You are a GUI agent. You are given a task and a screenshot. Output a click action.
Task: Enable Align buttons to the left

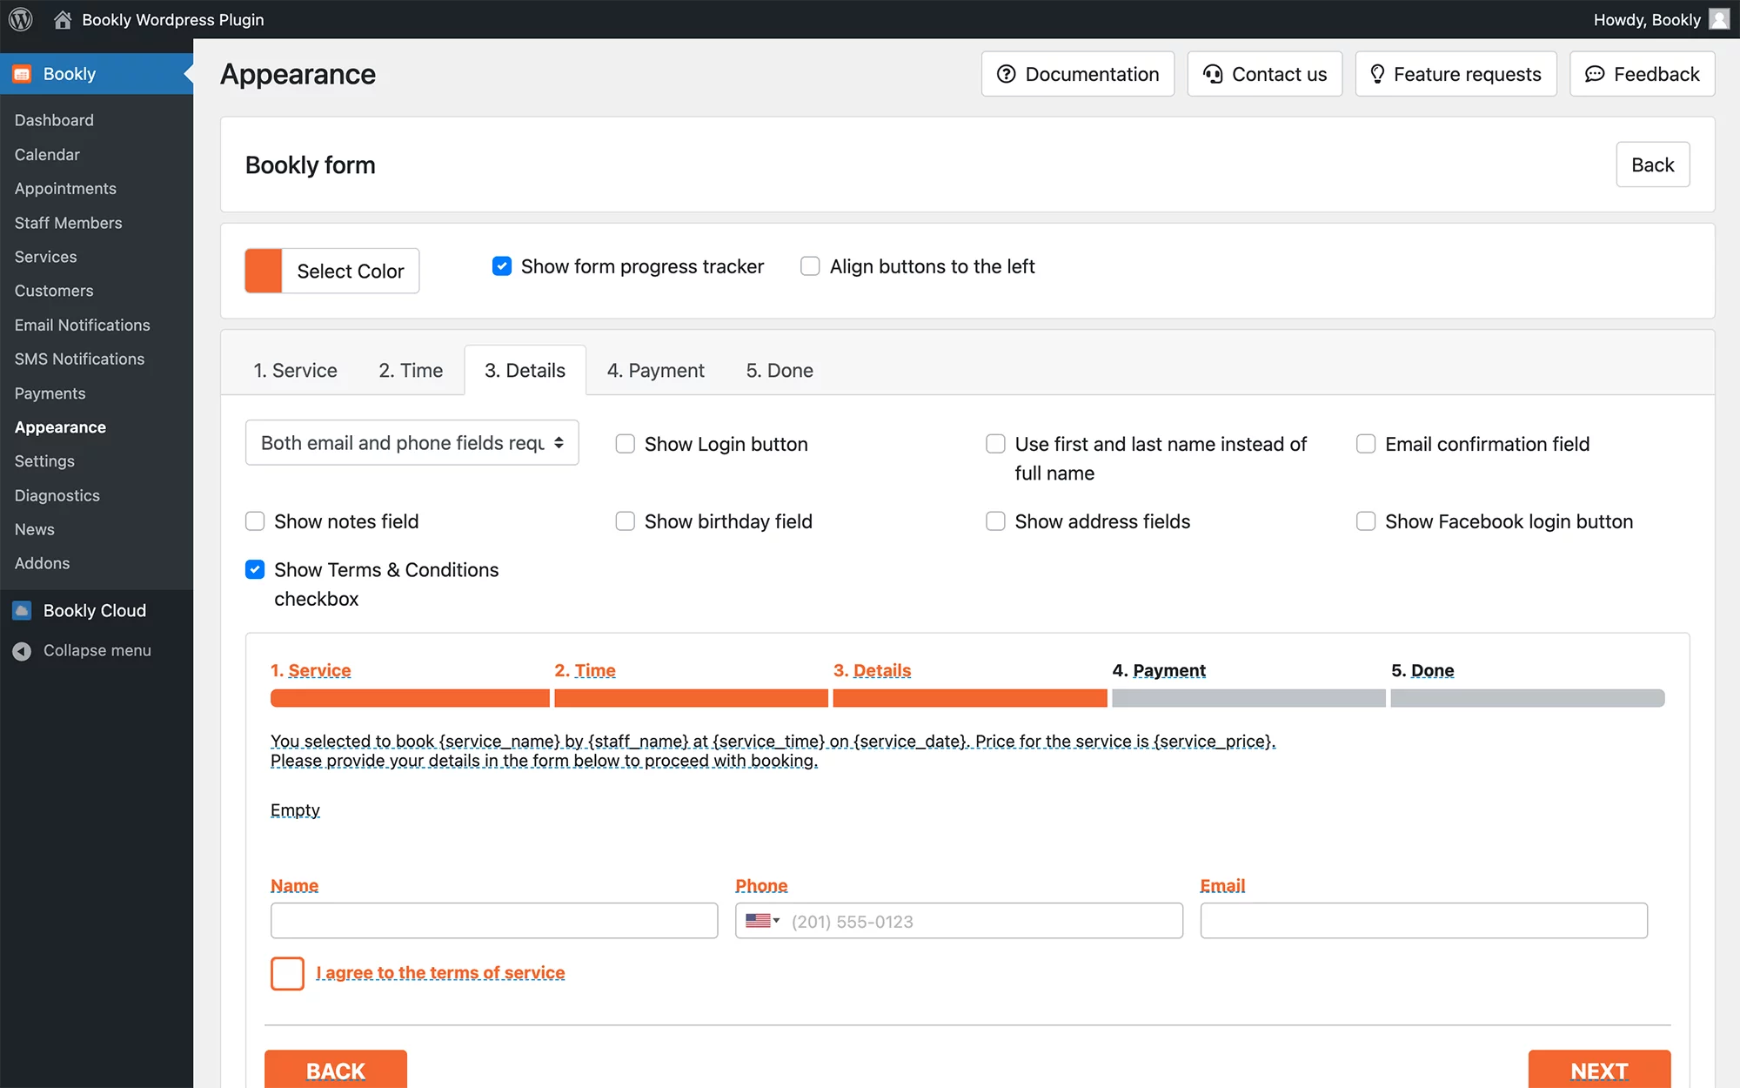(810, 266)
